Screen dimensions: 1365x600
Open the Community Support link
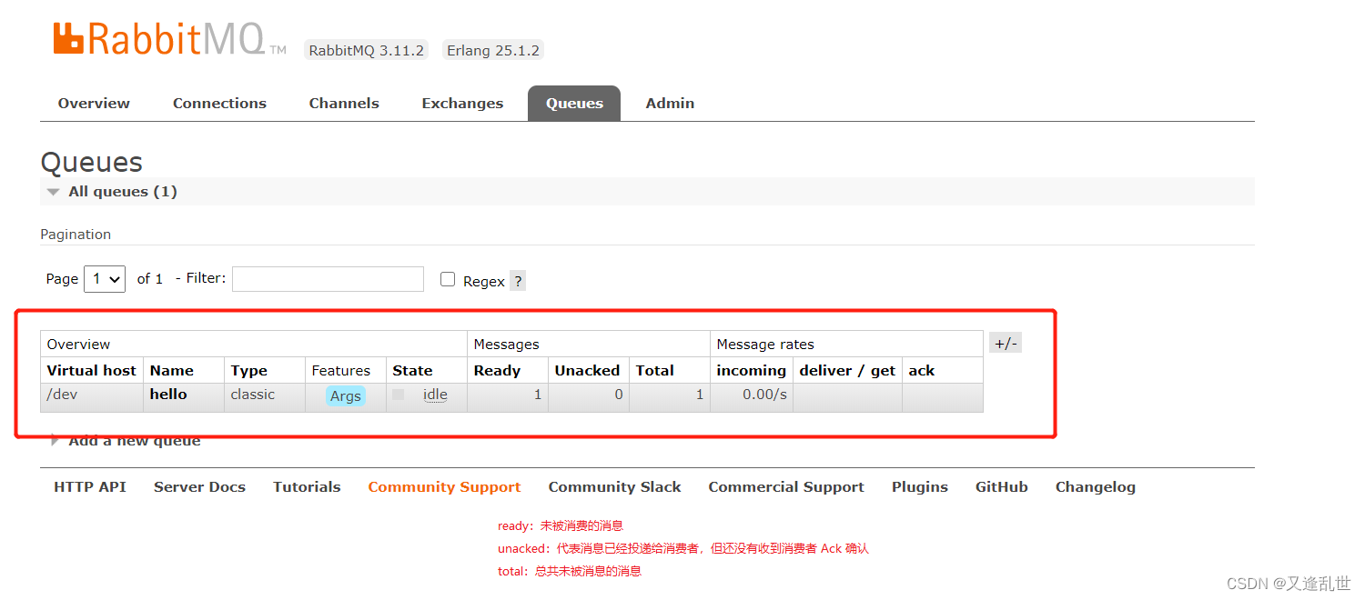click(444, 486)
